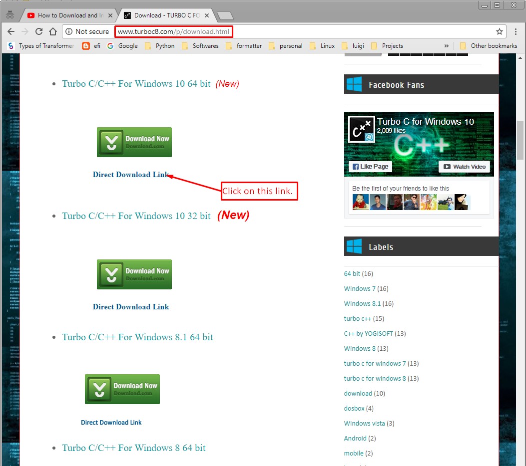The image size is (526, 466).
Task: Open the Chrome three-dot menu
Action: click(516, 31)
